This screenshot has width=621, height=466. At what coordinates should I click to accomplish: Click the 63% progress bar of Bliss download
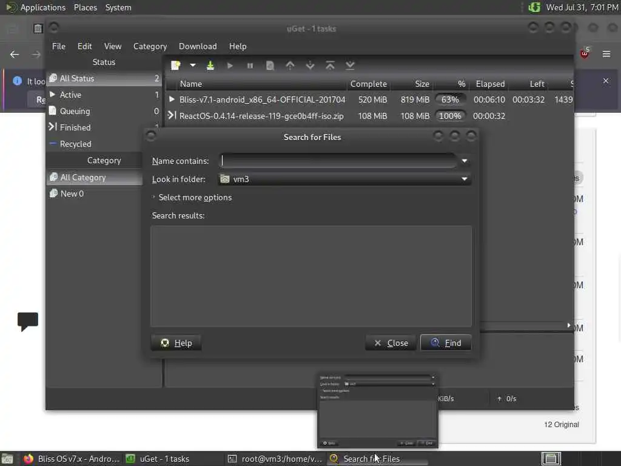[450, 100]
